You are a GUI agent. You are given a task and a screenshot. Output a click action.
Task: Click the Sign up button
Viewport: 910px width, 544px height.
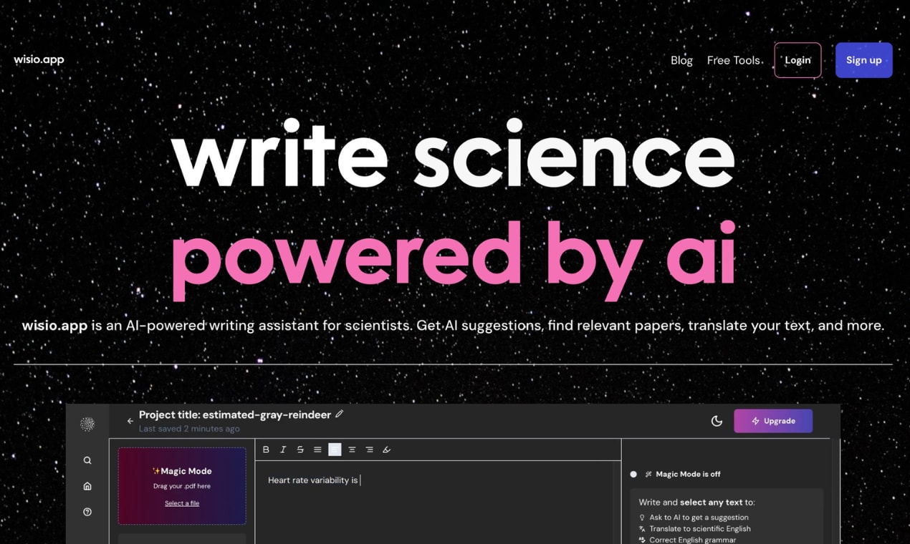click(x=863, y=60)
